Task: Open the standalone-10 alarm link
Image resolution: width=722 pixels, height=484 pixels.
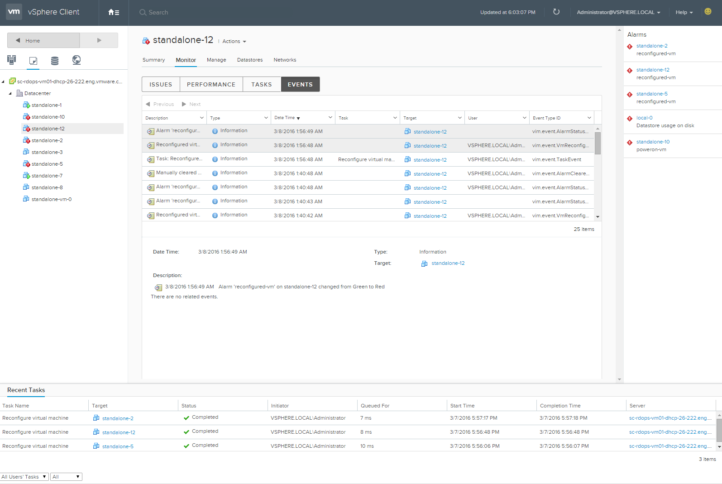Action: pos(653,142)
